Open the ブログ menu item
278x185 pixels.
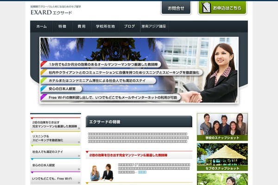(129, 26)
